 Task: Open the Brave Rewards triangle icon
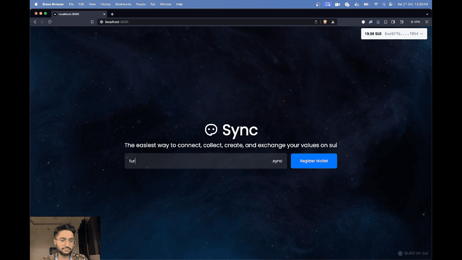coord(333,22)
